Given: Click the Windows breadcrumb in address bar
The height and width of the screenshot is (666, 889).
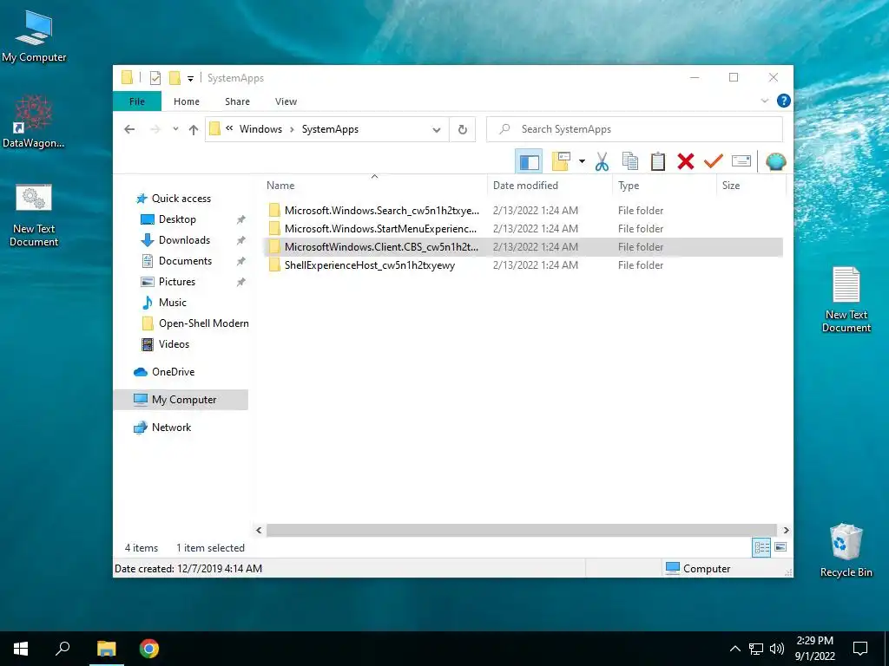Looking at the screenshot, I should (x=260, y=129).
